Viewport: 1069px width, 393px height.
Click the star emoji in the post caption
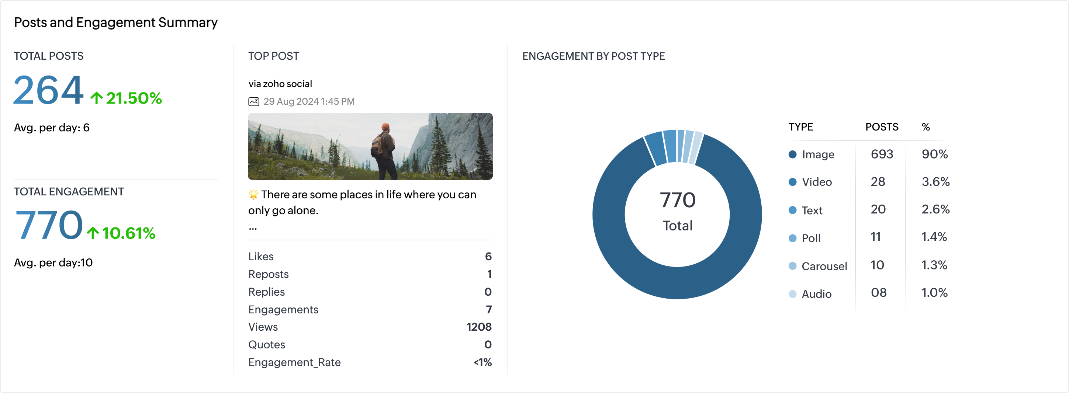click(253, 194)
